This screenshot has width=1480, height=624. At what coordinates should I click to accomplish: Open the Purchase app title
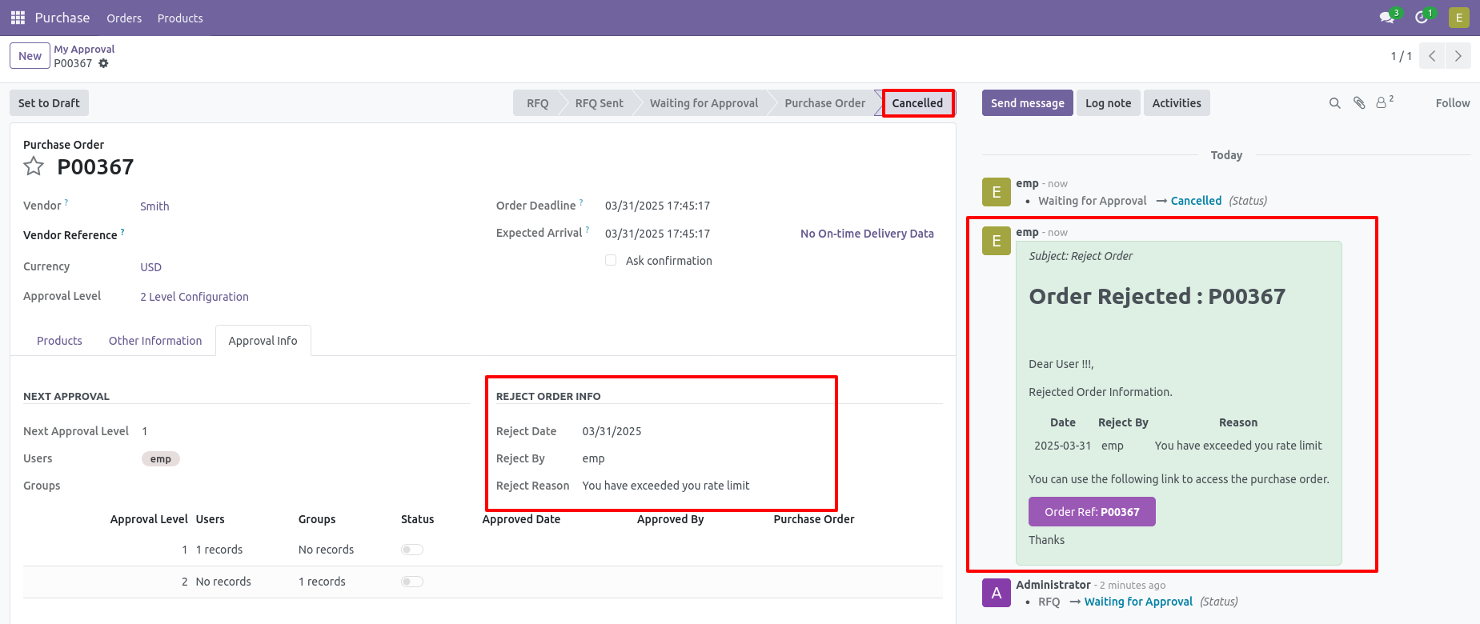62,18
